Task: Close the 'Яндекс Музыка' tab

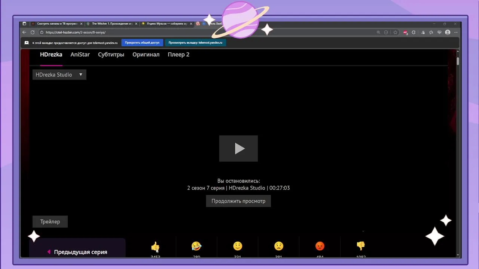Action: (191, 24)
